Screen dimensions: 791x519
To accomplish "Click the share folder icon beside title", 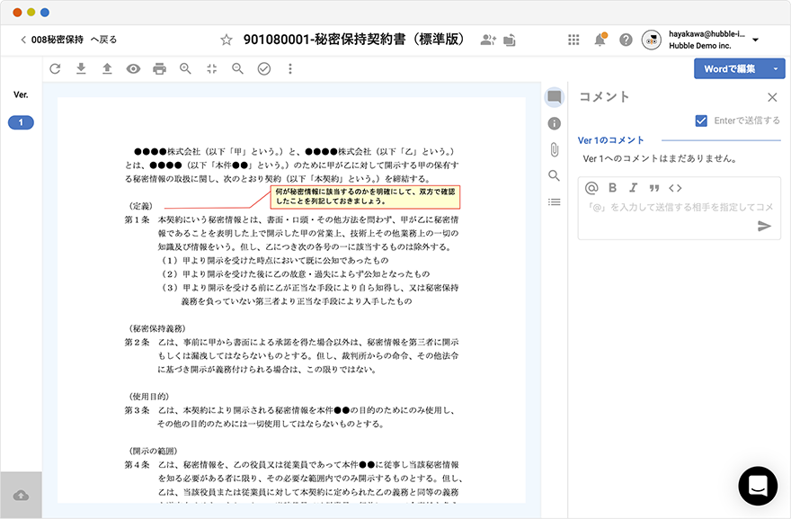I will point(510,40).
